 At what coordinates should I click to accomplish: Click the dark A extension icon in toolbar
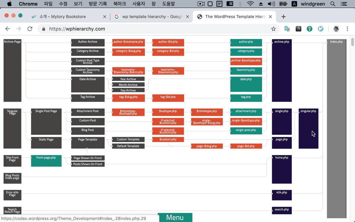click(x=298, y=29)
